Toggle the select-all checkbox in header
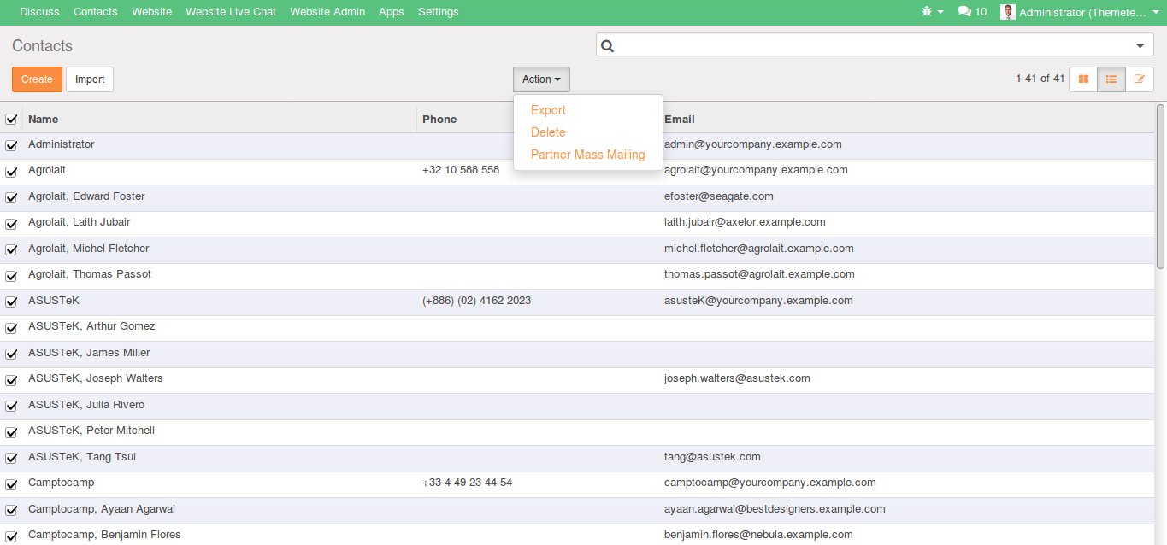The height and width of the screenshot is (545, 1167). [11, 120]
